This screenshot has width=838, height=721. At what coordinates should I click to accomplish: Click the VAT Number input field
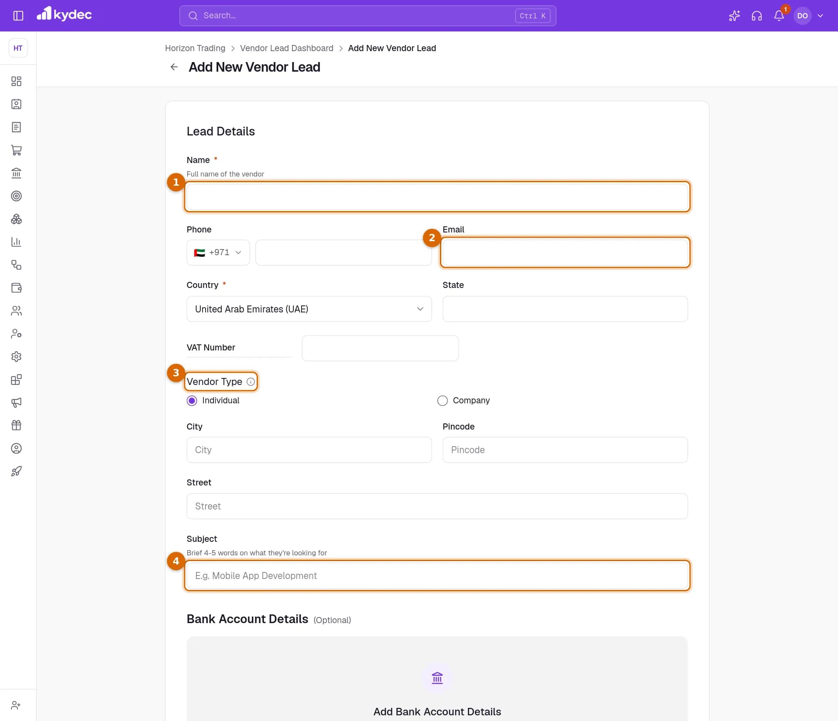click(380, 348)
